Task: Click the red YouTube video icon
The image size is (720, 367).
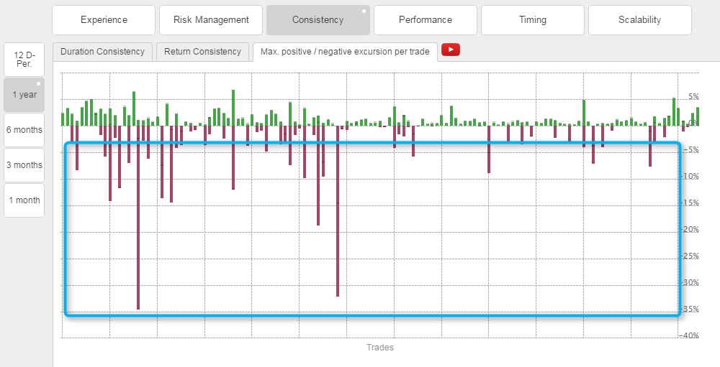Action: (451, 50)
